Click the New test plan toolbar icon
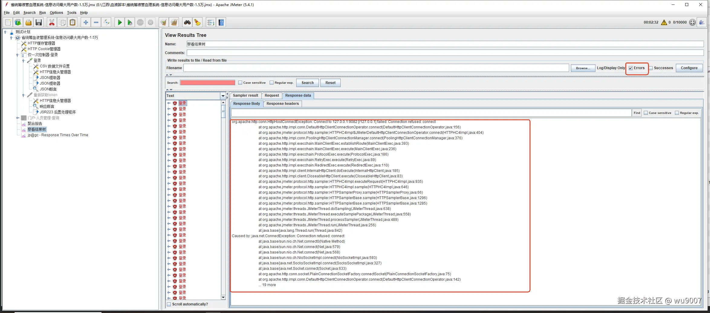This screenshot has width=710, height=313. tap(8, 22)
